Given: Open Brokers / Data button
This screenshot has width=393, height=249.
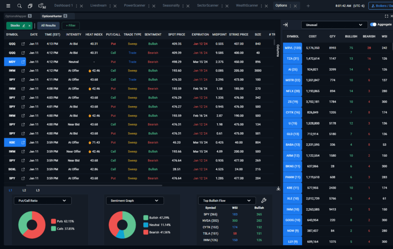Looking at the screenshot, I should 381,6.
